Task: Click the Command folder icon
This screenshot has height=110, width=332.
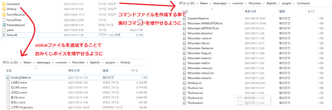Action: [3, 4]
